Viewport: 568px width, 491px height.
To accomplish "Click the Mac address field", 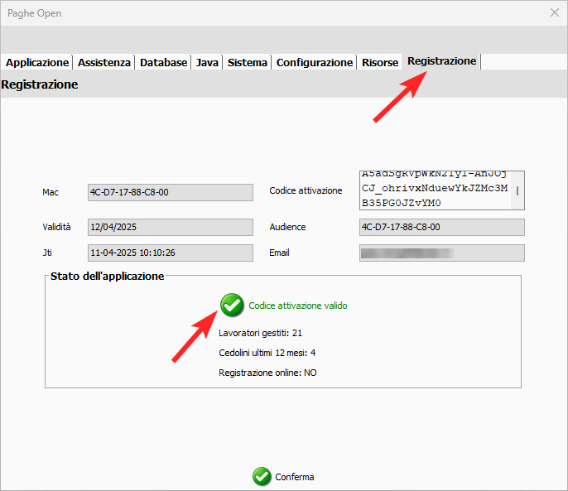I will (x=171, y=192).
